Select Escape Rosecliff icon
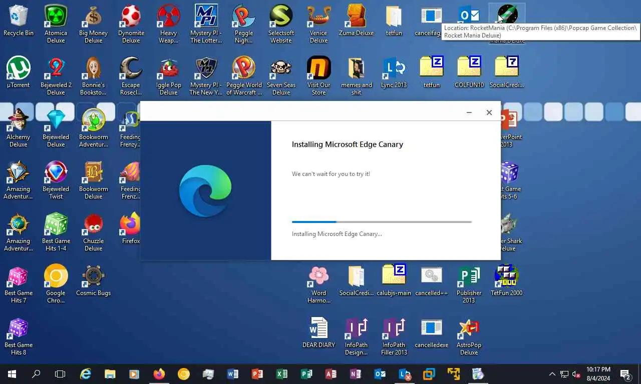Screen dimensions: 641x384 (x=131, y=75)
